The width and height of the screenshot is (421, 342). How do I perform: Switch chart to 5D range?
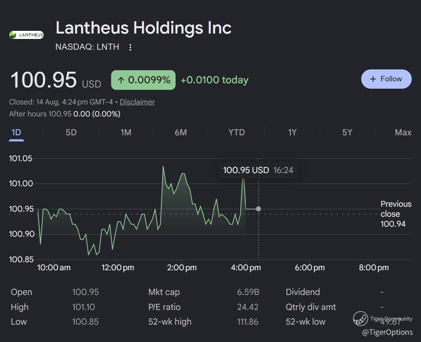point(71,133)
